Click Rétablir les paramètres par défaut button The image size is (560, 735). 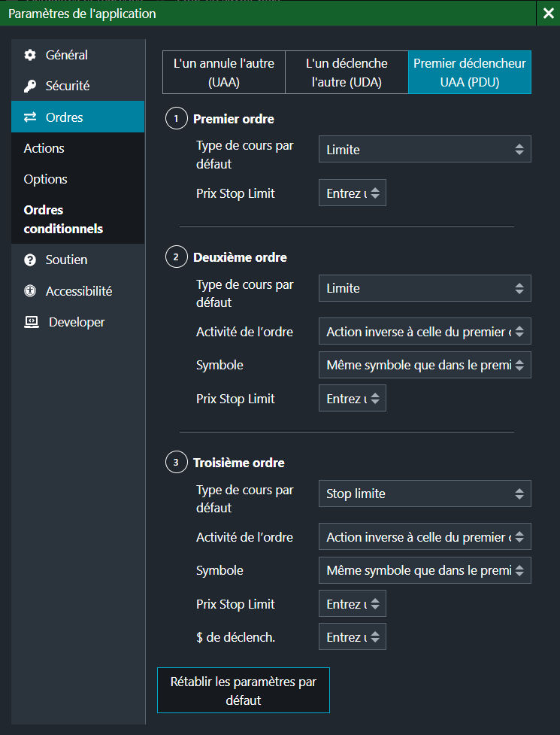pyautogui.click(x=244, y=691)
